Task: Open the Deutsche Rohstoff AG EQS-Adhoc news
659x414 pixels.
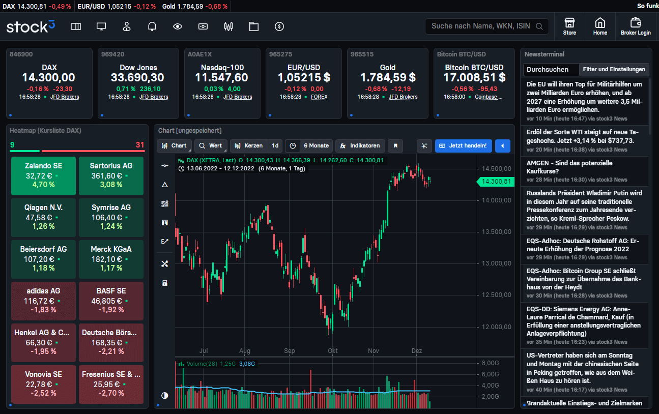Action: [585, 249]
